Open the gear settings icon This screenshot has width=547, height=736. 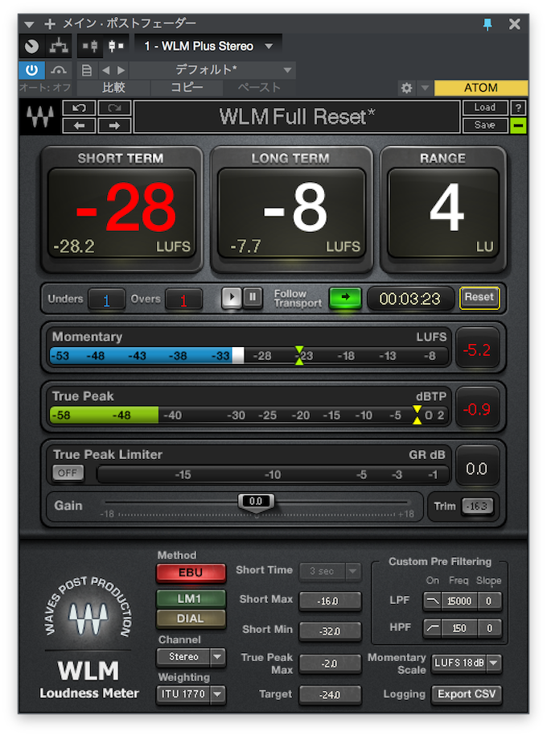click(x=407, y=89)
